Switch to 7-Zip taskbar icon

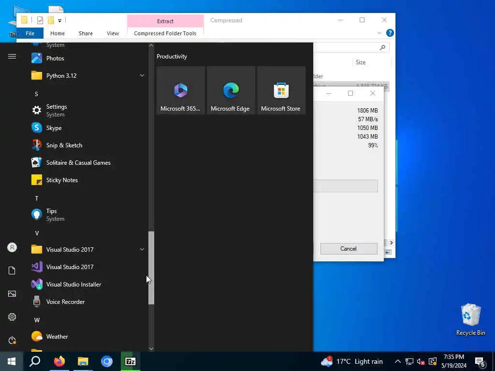(131, 361)
